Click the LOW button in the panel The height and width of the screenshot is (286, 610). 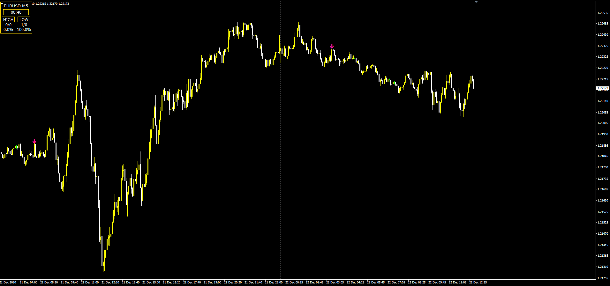tap(24, 19)
